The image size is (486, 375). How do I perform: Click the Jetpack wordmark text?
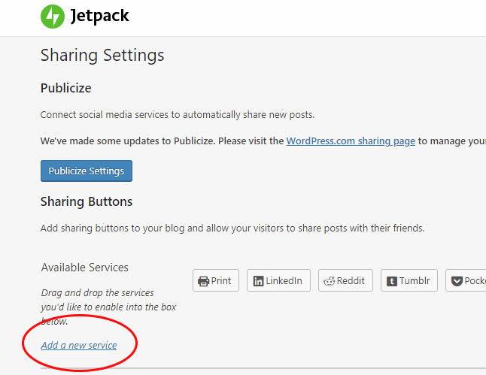(99, 17)
